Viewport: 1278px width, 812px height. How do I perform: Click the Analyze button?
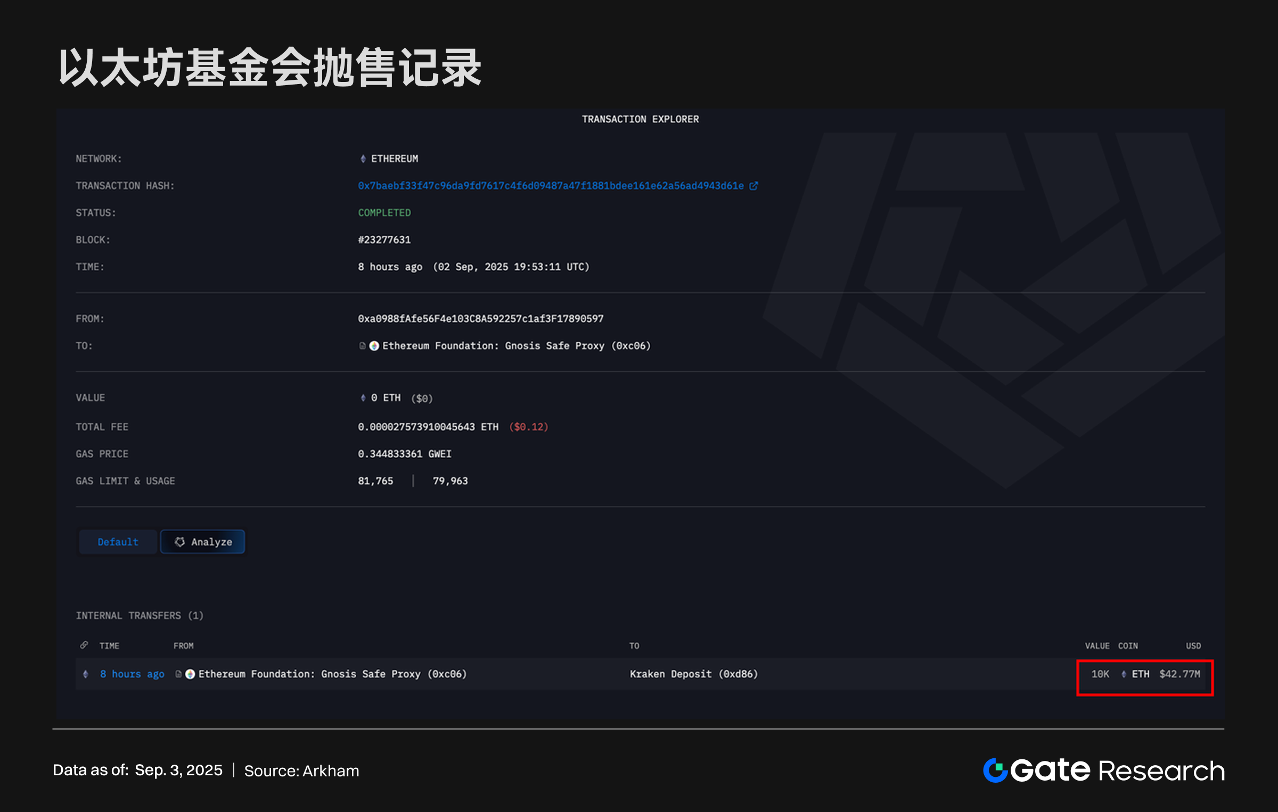203,542
